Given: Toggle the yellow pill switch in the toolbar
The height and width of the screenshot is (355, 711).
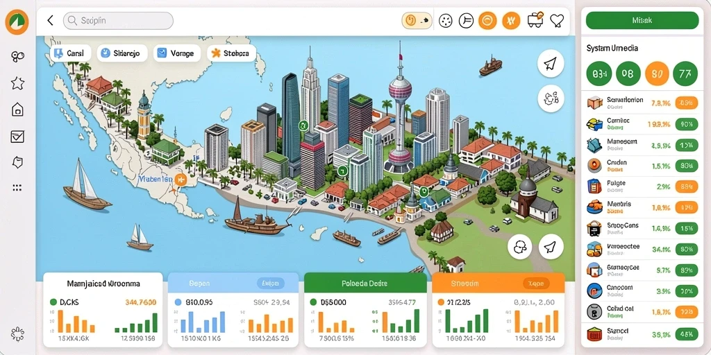Looking at the screenshot, I should (417, 21).
